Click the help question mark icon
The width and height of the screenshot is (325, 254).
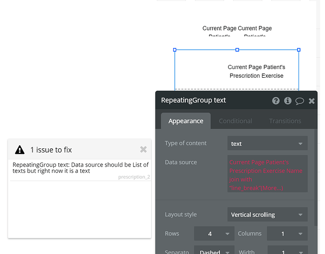coord(276,101)
